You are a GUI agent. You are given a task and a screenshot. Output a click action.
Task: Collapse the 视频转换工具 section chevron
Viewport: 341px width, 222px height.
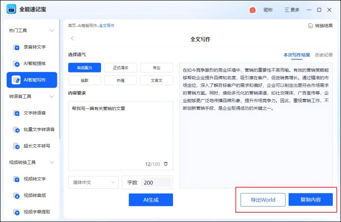52,162
